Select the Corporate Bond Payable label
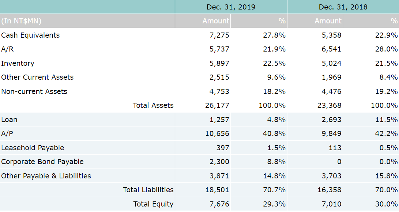 (x=42, y=162)
